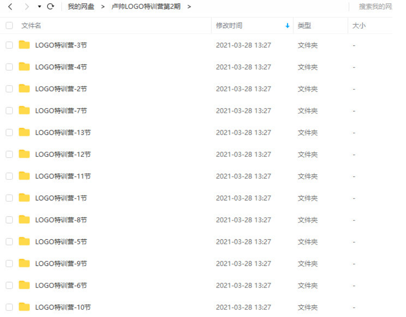Open folder icon for LOGO特训营-3节
This screenshot has width=406, height=317.
pos(24,45)
